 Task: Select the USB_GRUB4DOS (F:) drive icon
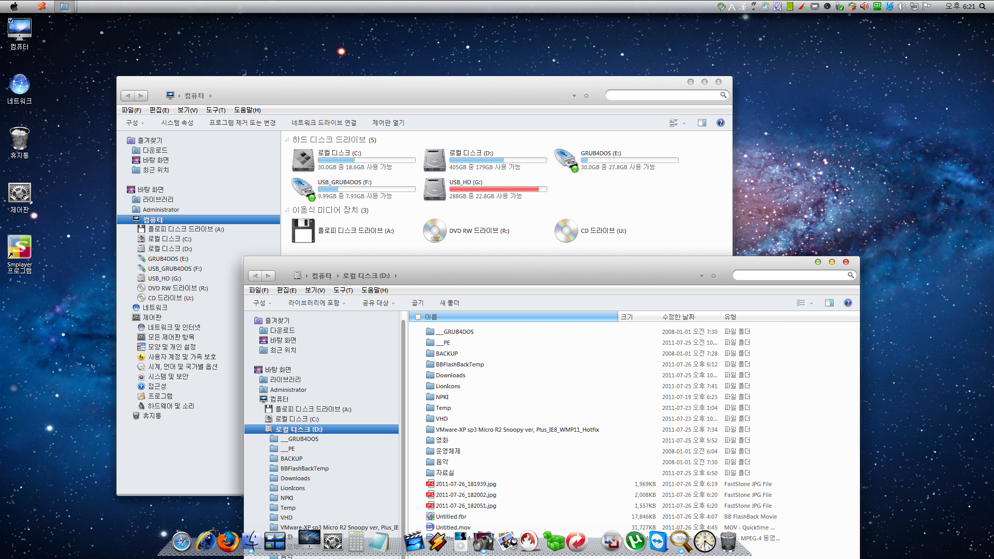tap(303, 189)
